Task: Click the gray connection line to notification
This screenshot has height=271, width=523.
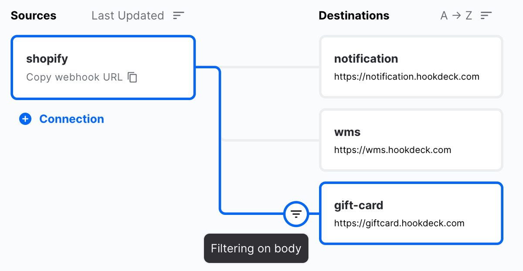Action: 270,67
